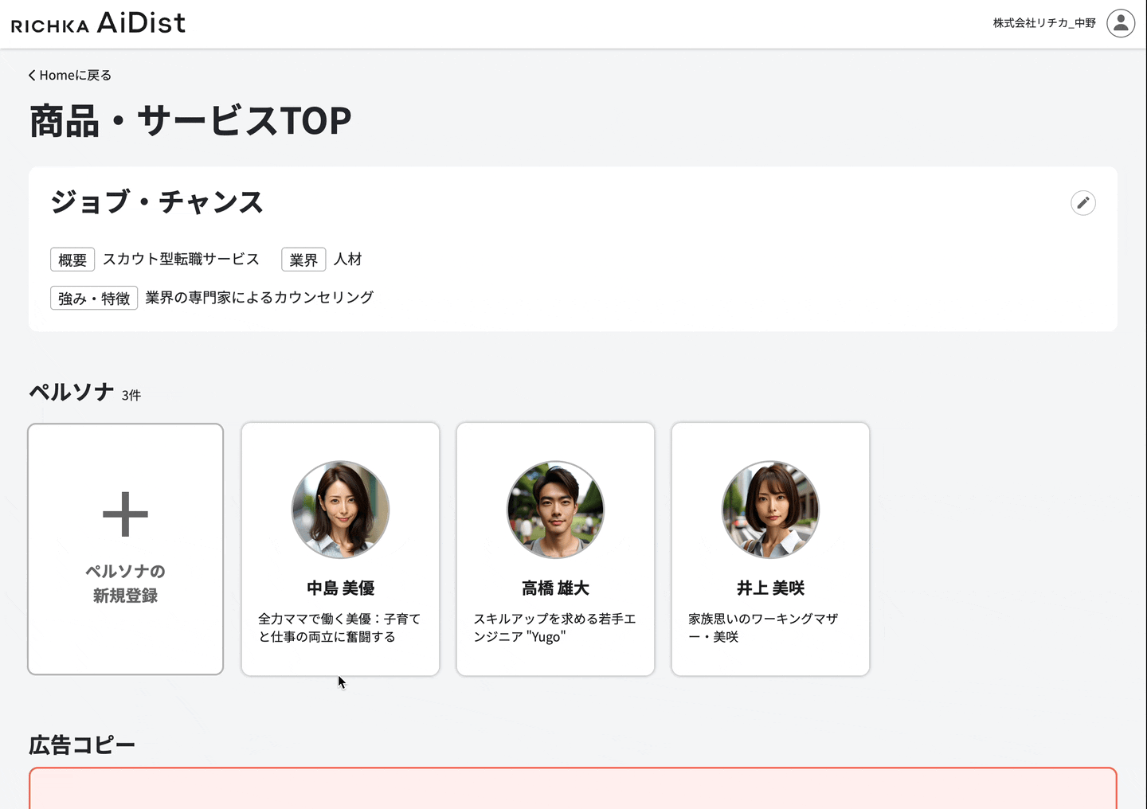Image resolution: width=1147 pixels, height=809 pixels.
Task: Click ペルソナの新規登録 card text
Action: coord(125,583)
